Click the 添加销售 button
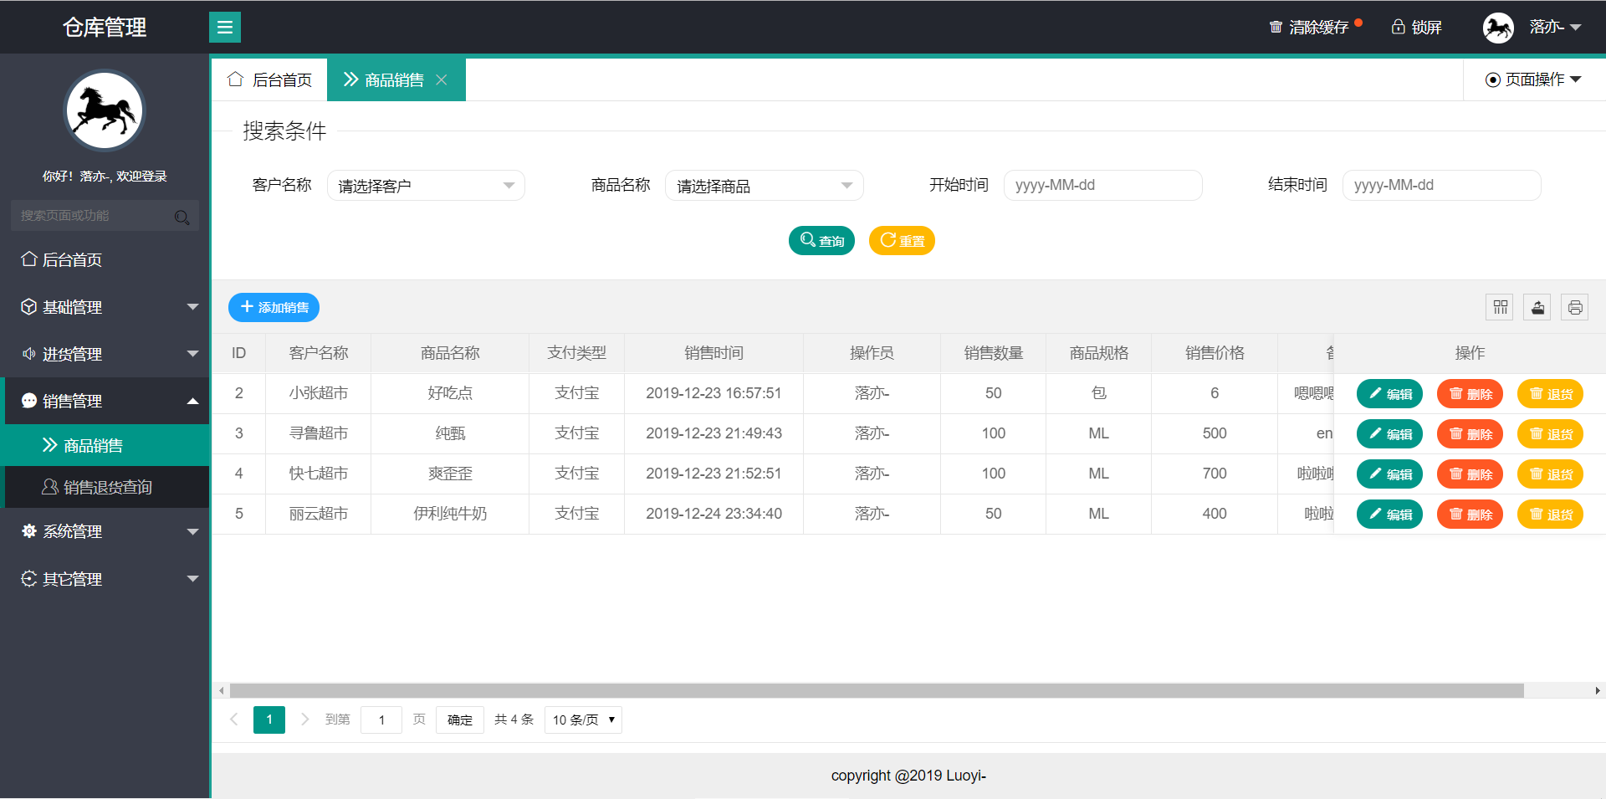 point(274,307)
